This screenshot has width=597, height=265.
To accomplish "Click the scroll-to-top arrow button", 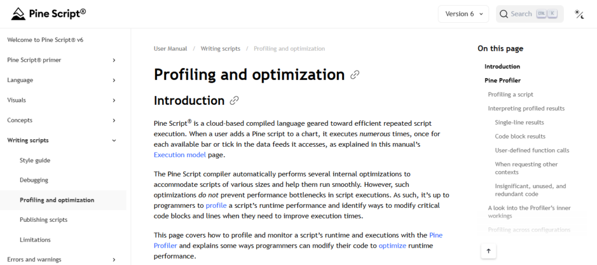I will (x=489, y=251).
